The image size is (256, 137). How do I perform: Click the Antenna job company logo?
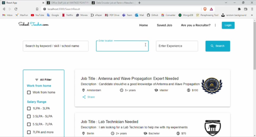[212, 86]
